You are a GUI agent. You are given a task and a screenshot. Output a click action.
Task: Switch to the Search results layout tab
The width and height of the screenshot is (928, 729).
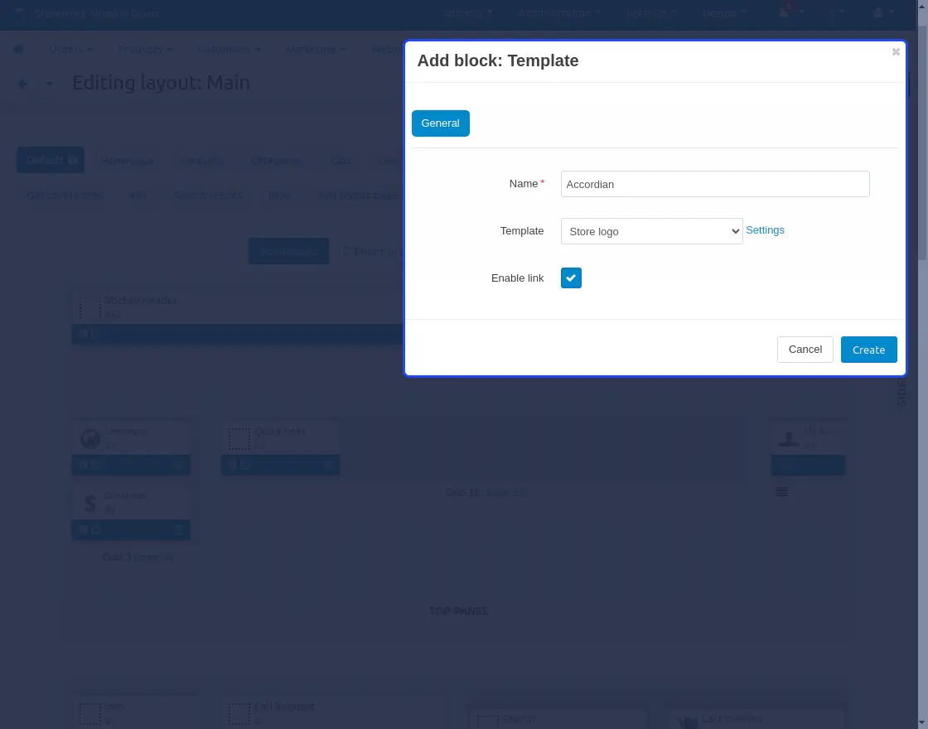click(x=208, y=195)
